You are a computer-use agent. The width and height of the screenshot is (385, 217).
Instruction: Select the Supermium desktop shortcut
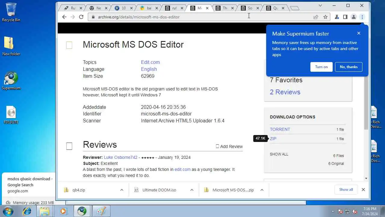pyautogui.click(x=11, y=80)
